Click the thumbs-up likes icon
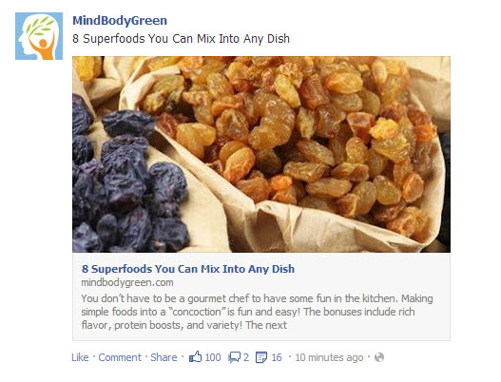Image resolution: width=501 pixels, height=382 pixels. (196, 356)
